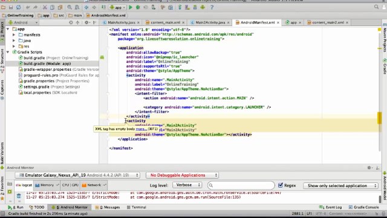Select the Memory monitor tab

point(47,185)
